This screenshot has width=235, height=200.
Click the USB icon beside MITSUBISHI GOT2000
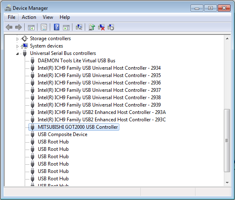(33, 127)
